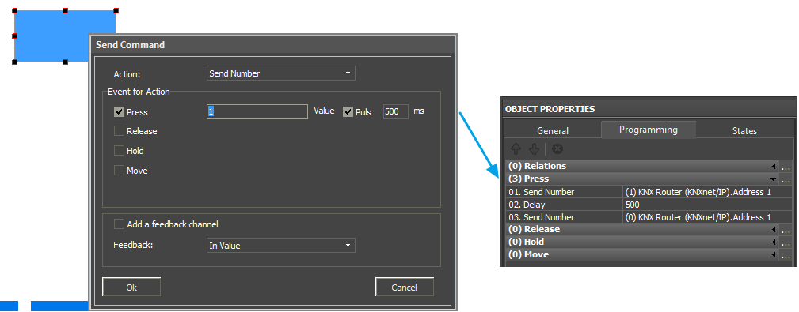This screenshot has width=799, height=312.
Task: Open the ellipsis button for Move events
Action: pos(786,254)
